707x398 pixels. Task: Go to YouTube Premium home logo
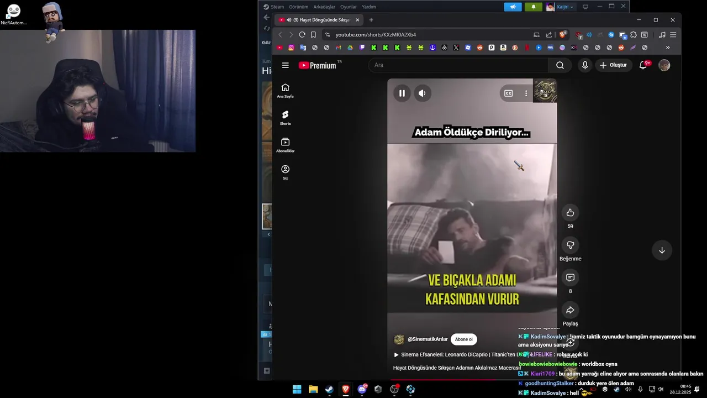(317, 65)
